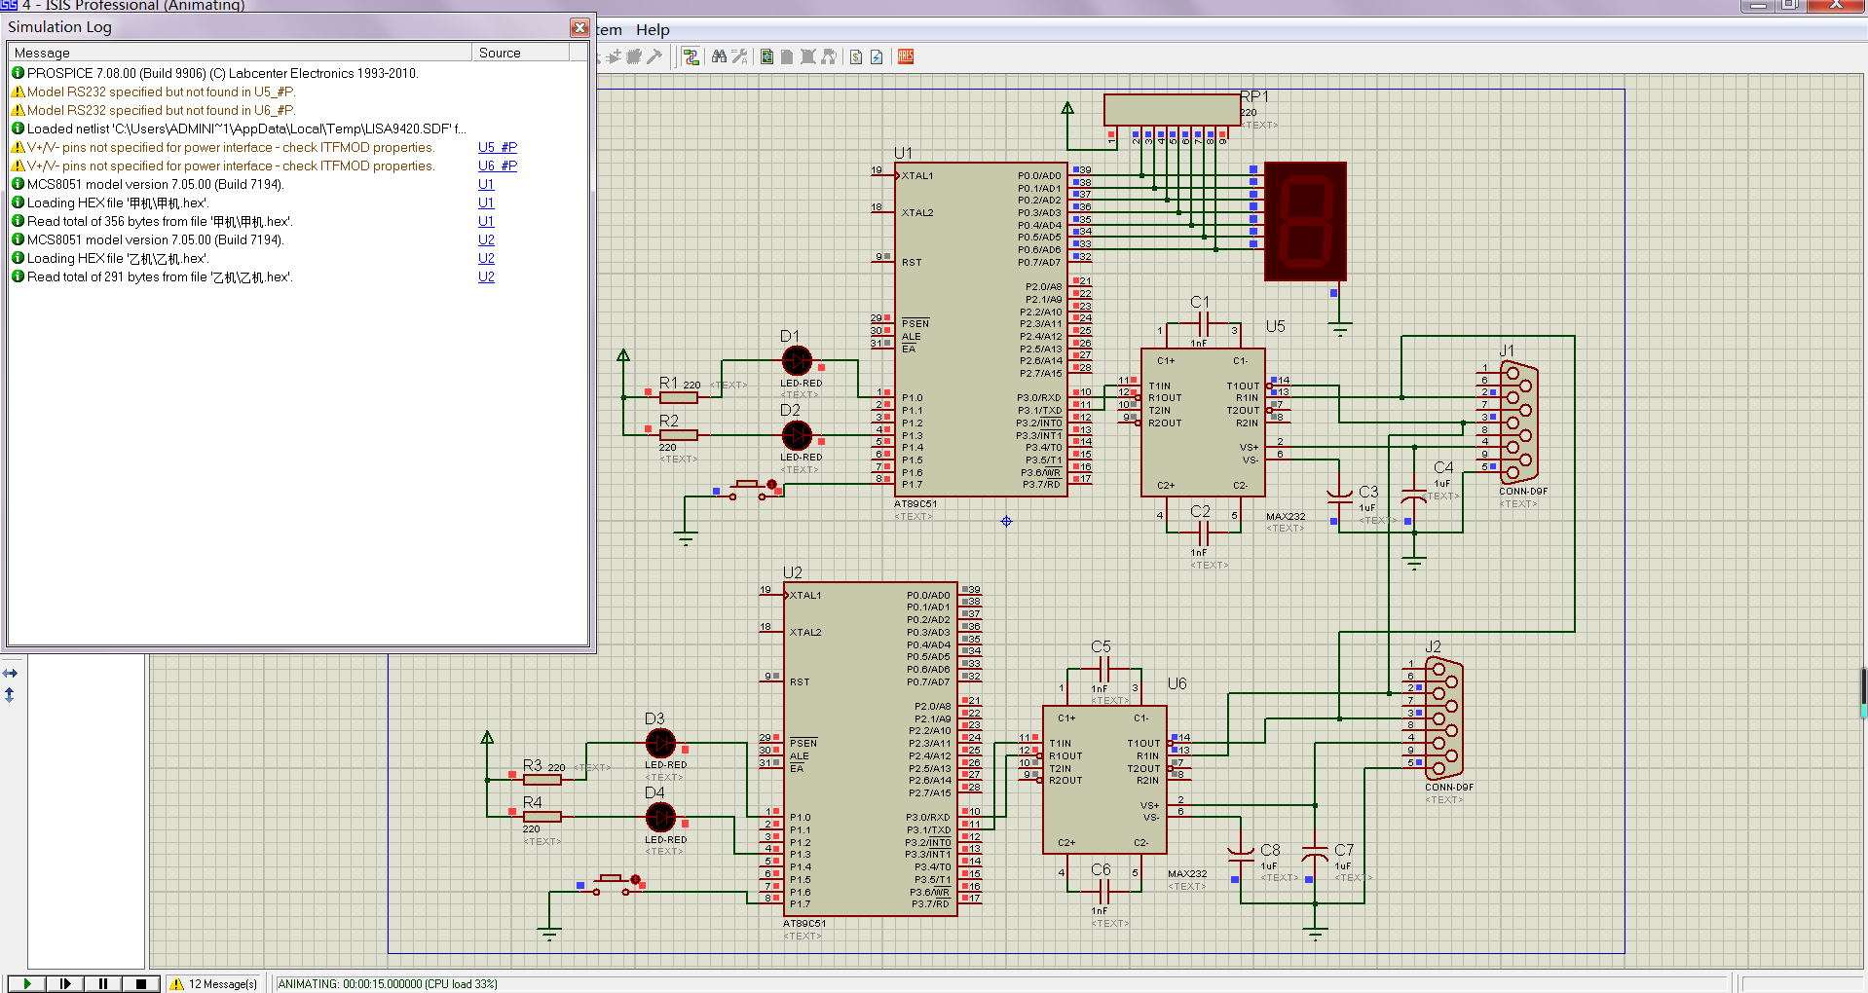Click the greyed Packaging Tool chip icon
1868x993 pixels.
click(634, 56)
